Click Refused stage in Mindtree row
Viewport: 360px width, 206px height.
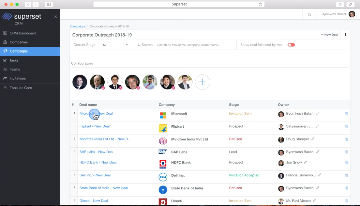coord(235,139)
